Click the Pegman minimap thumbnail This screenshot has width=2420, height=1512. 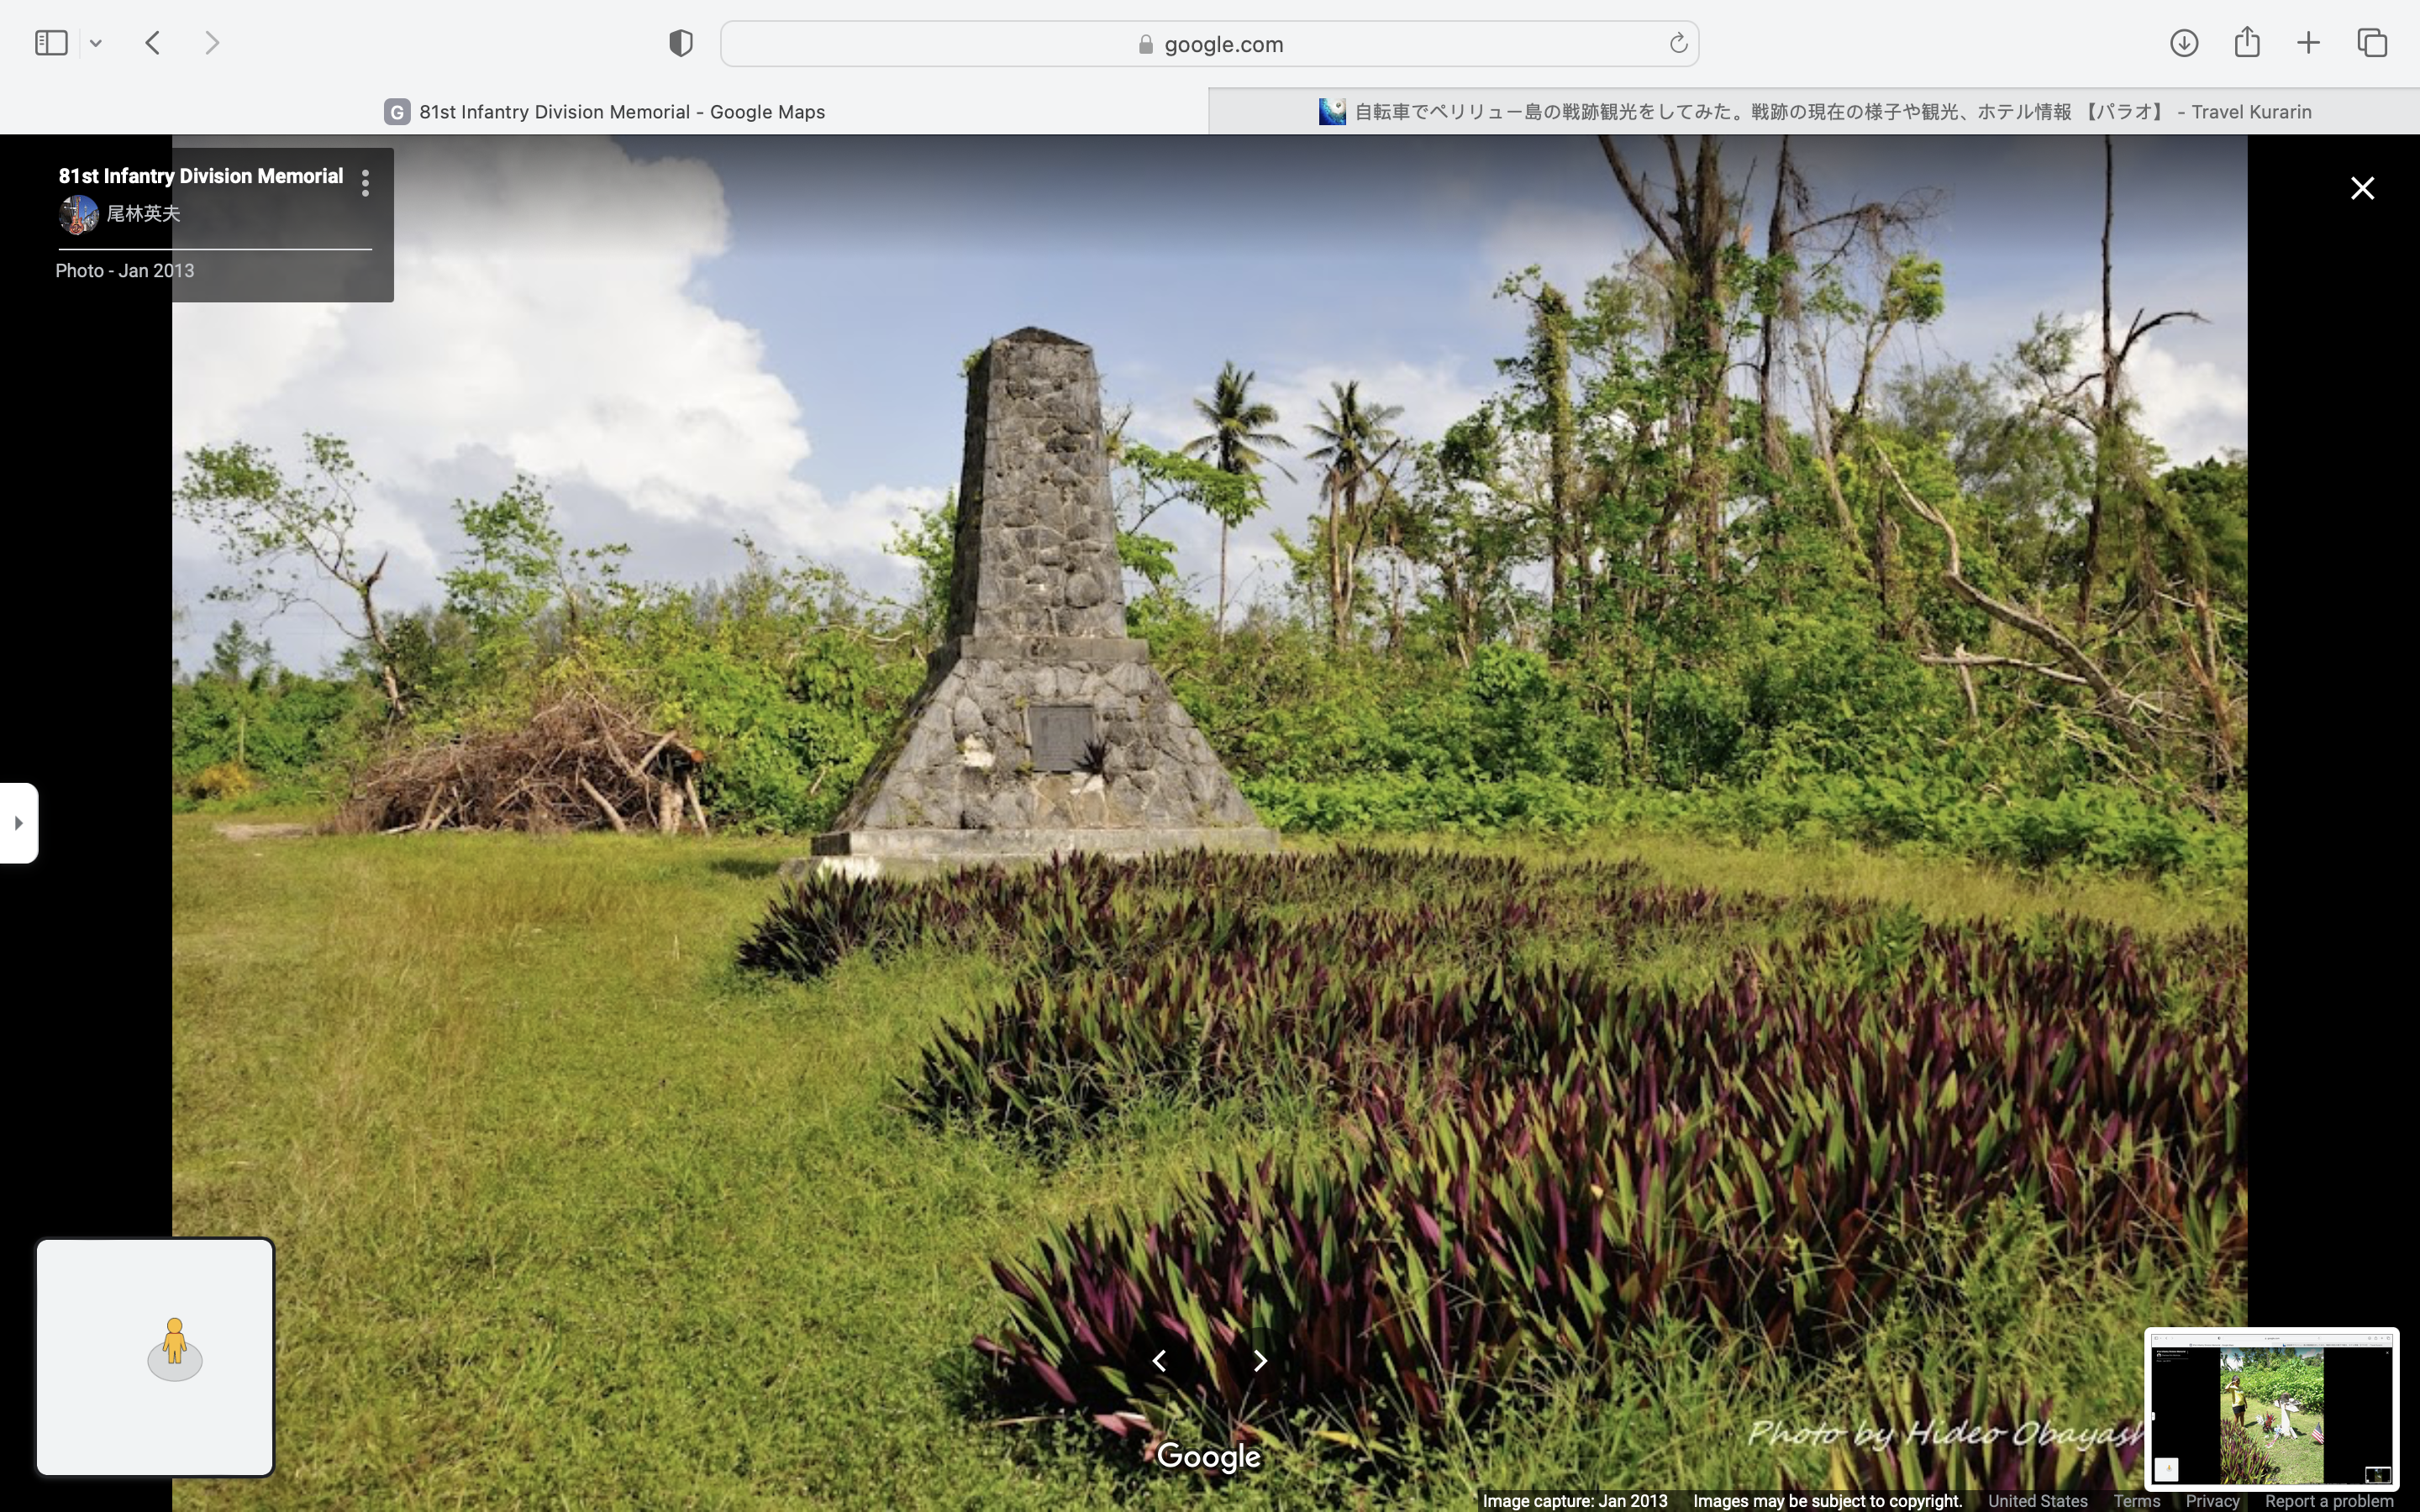pos(155,1357)
